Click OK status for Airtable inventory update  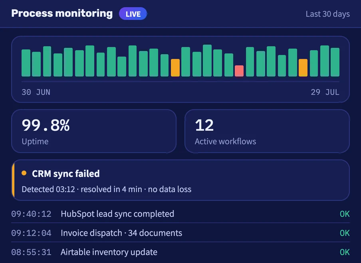(x=345, y=252)
